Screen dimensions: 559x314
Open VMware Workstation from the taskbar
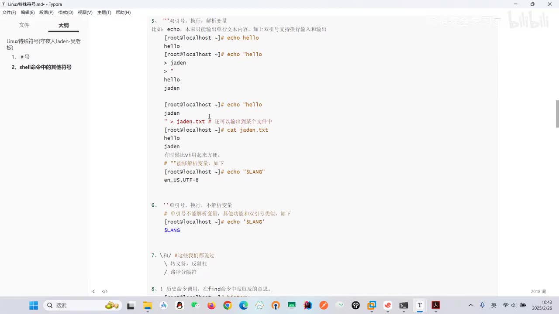point(372,305)
